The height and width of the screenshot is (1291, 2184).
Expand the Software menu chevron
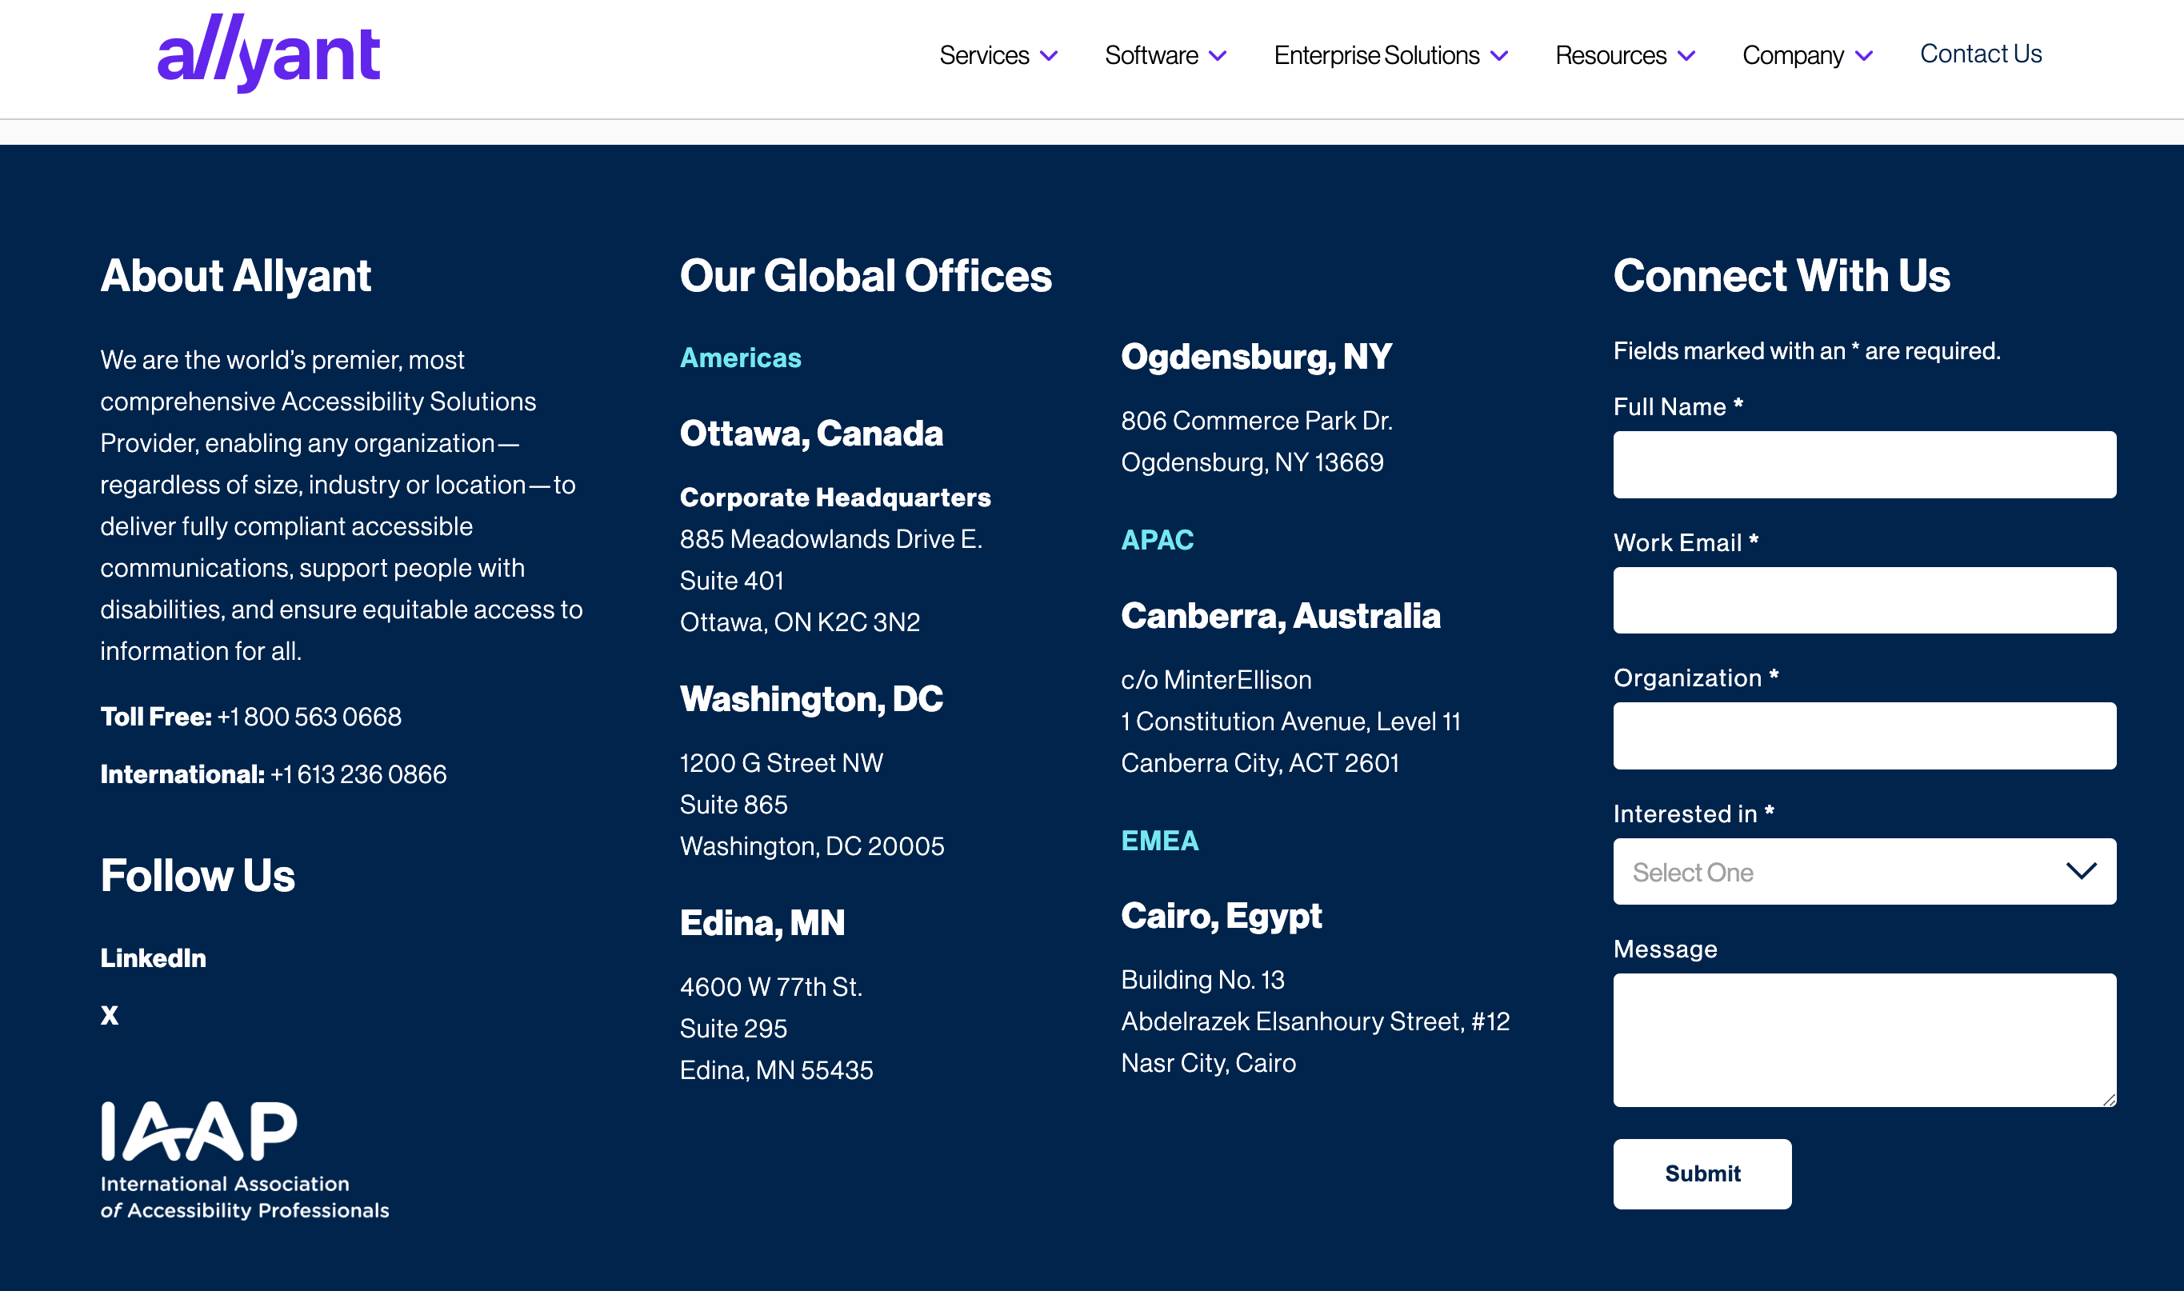(x=1218, y=56)
